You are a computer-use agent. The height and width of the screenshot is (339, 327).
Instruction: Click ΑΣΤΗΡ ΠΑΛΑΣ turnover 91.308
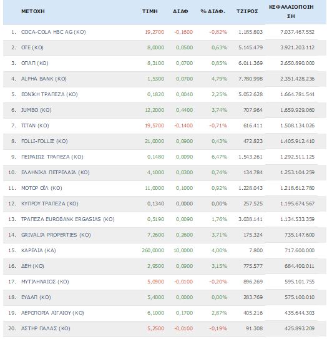click(254, 328)
